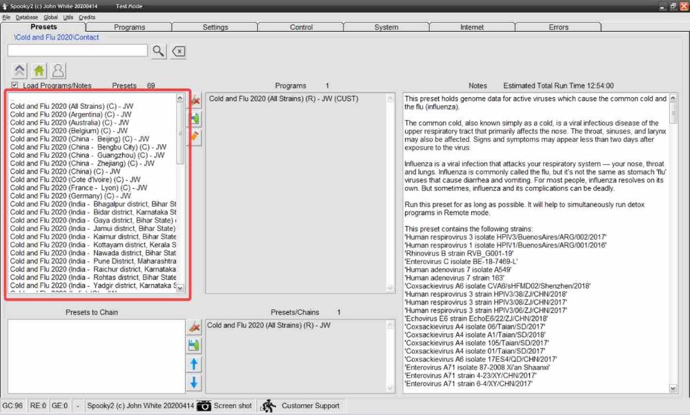Click the blue move-down arrow icon
This screenshot has width=690, height=415.
195,383
